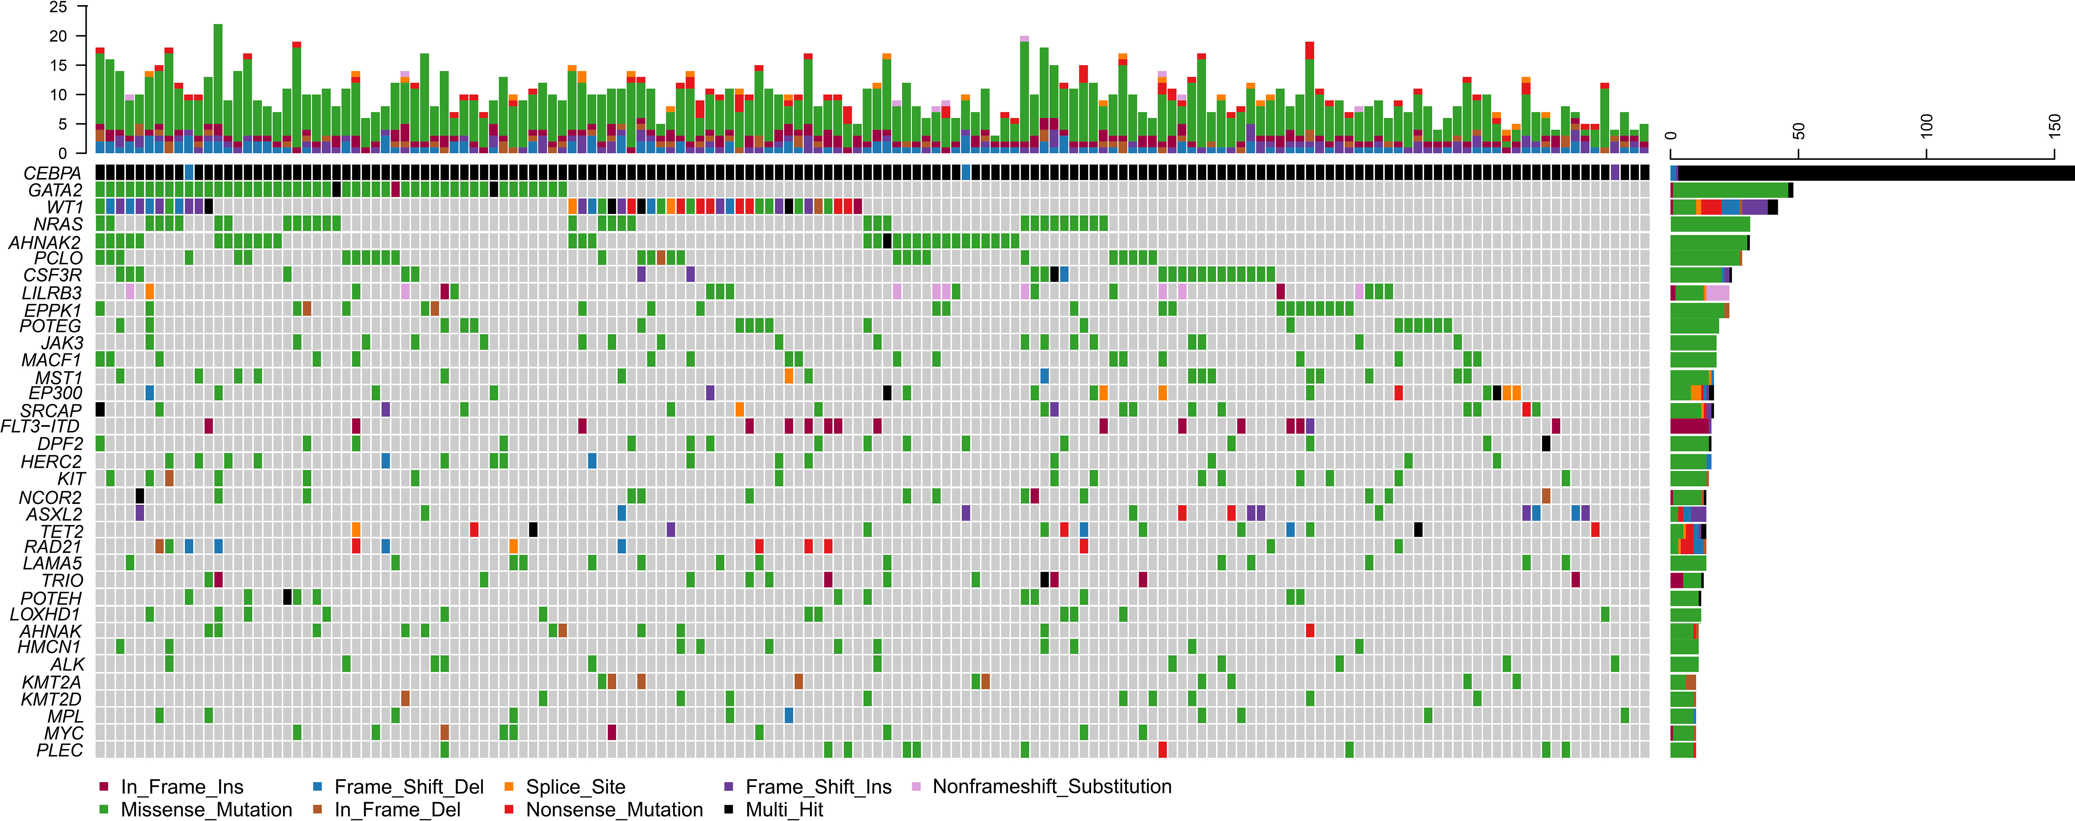Click the ASXL2 gene row label
This screenshot has width=2075, height=821.
coord(54,514)
